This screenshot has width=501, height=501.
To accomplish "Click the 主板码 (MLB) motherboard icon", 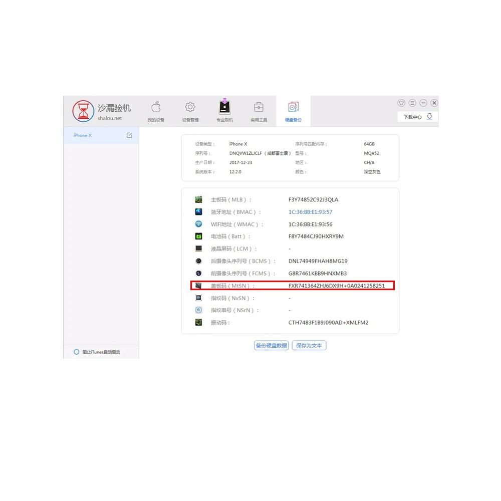I will (199, 200).
